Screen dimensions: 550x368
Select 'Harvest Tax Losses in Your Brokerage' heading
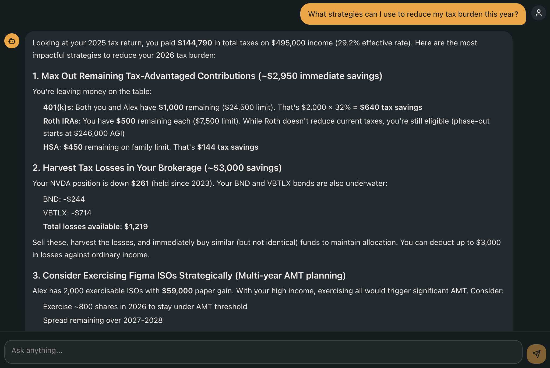(157, 168)
